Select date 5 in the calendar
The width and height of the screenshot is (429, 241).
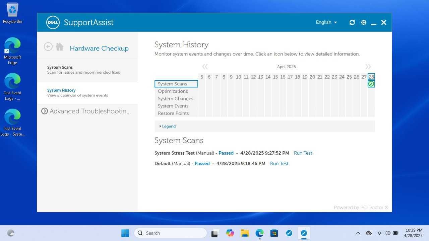point(202,77)
